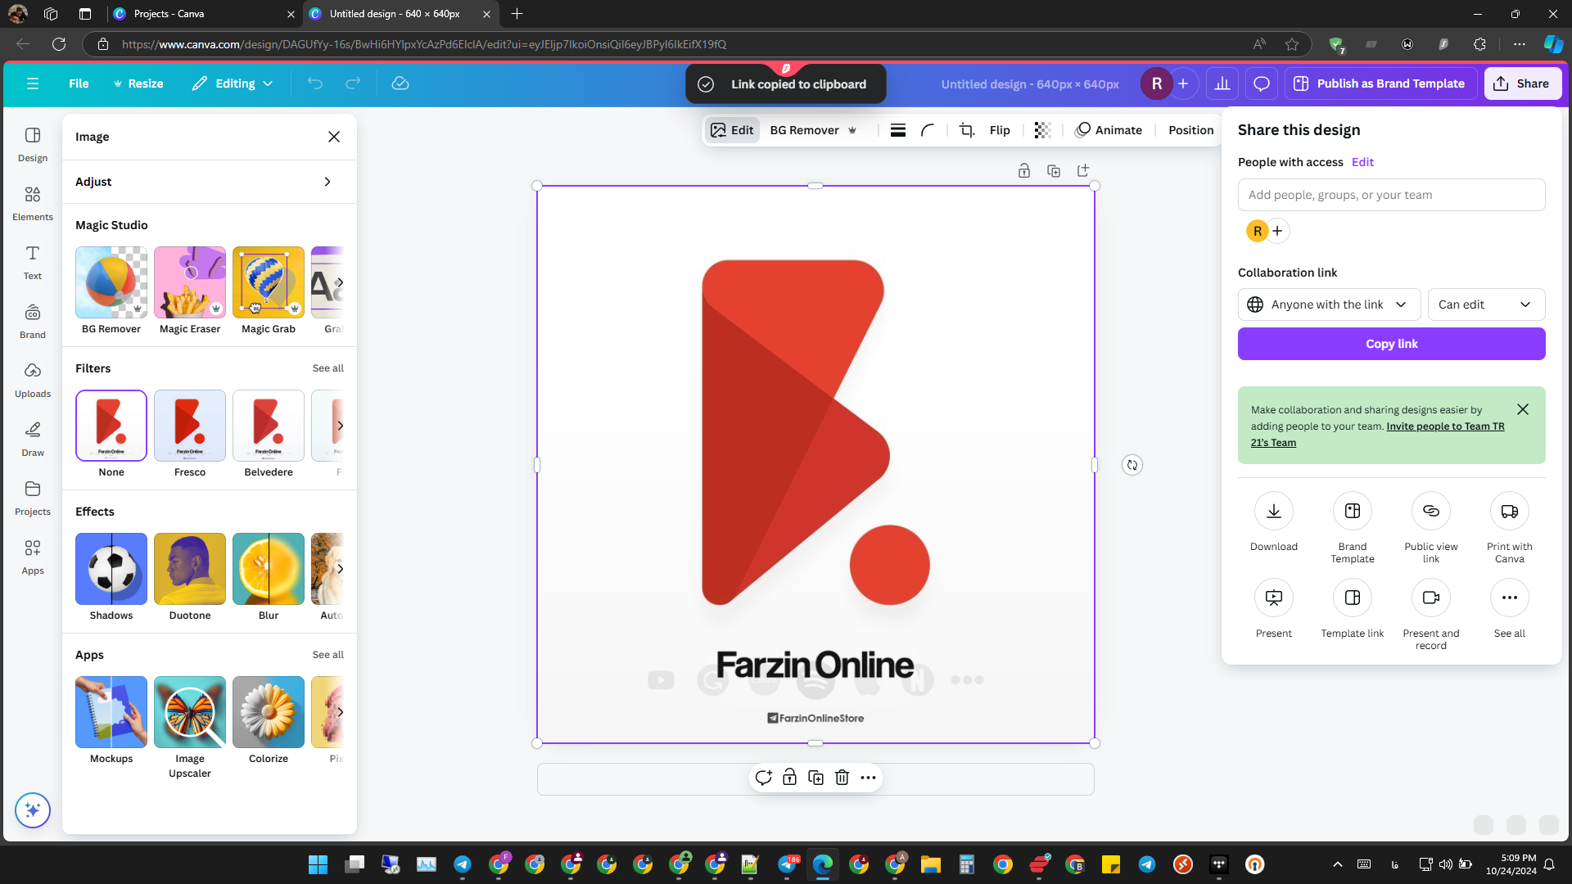Open the border style lines icon

tap(898, 130)
